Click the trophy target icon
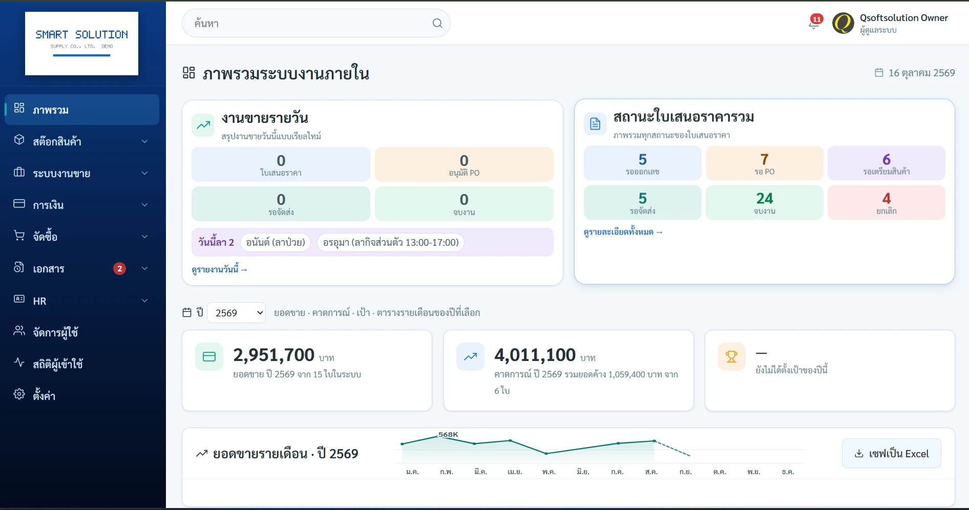The height and width of the screenshot is (510, 969). click(731, 356)
